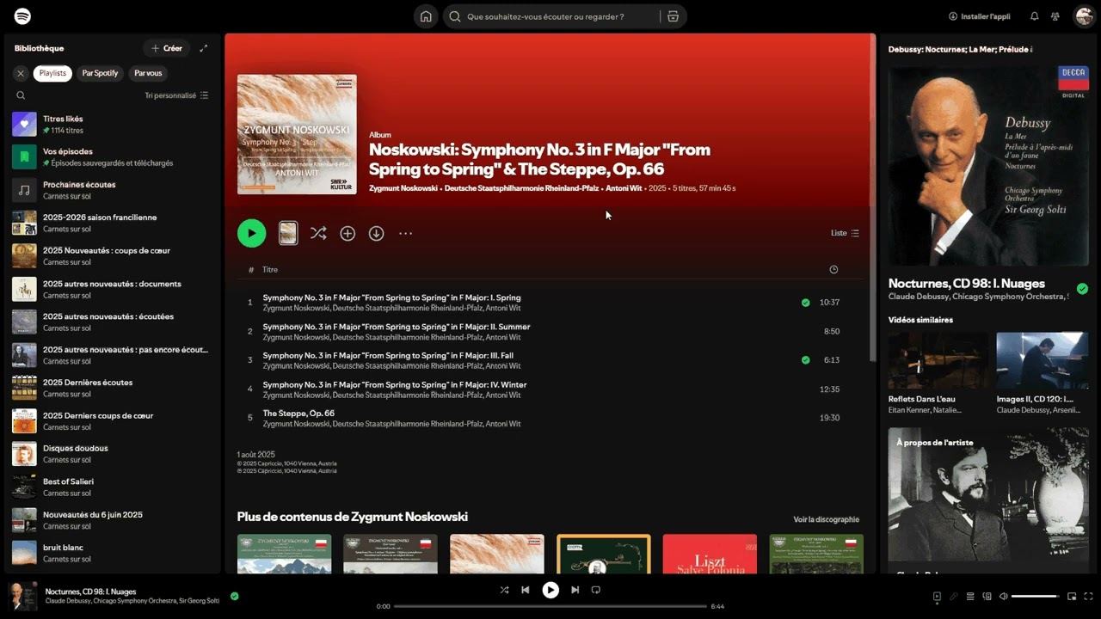Play the Noskowski album with the green button
The height and width of the screenshot is (619, 1101).
251,233
